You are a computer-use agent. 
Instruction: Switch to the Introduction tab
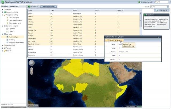coord(33,6)
